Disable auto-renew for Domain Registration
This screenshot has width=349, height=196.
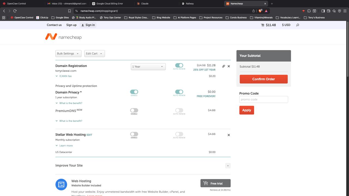pos(179,65)
